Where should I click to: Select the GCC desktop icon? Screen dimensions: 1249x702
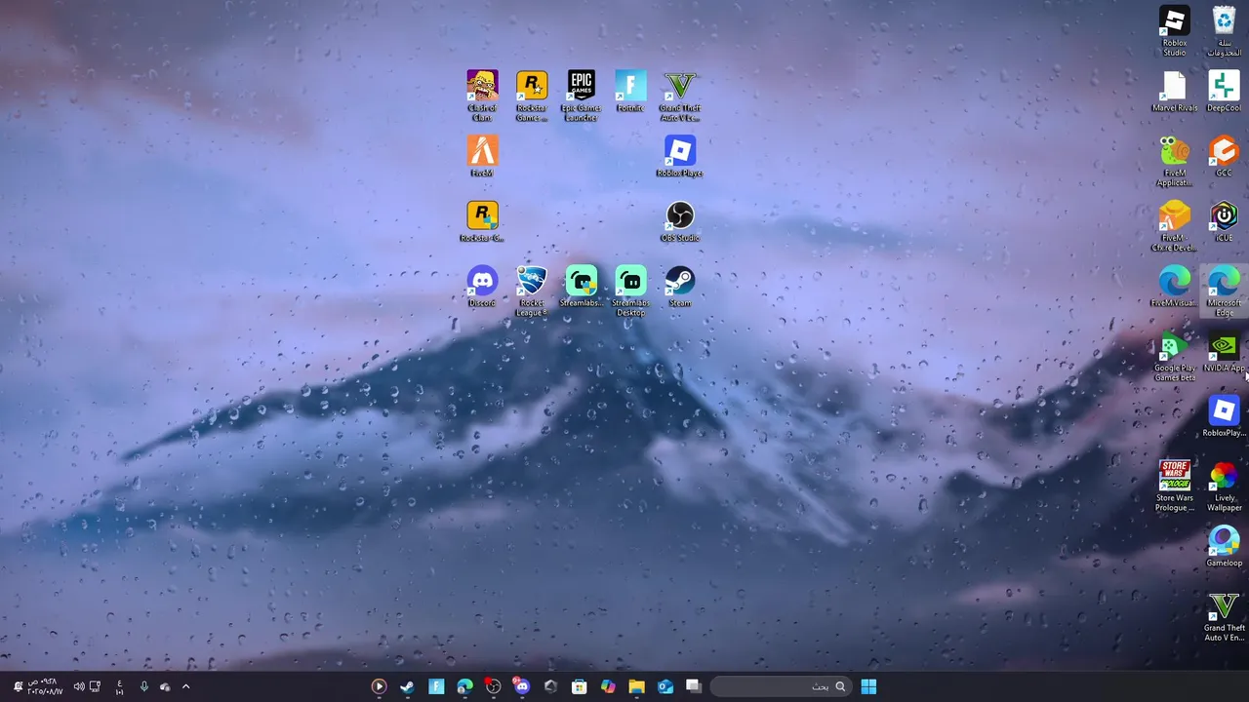pos(1224,157)
